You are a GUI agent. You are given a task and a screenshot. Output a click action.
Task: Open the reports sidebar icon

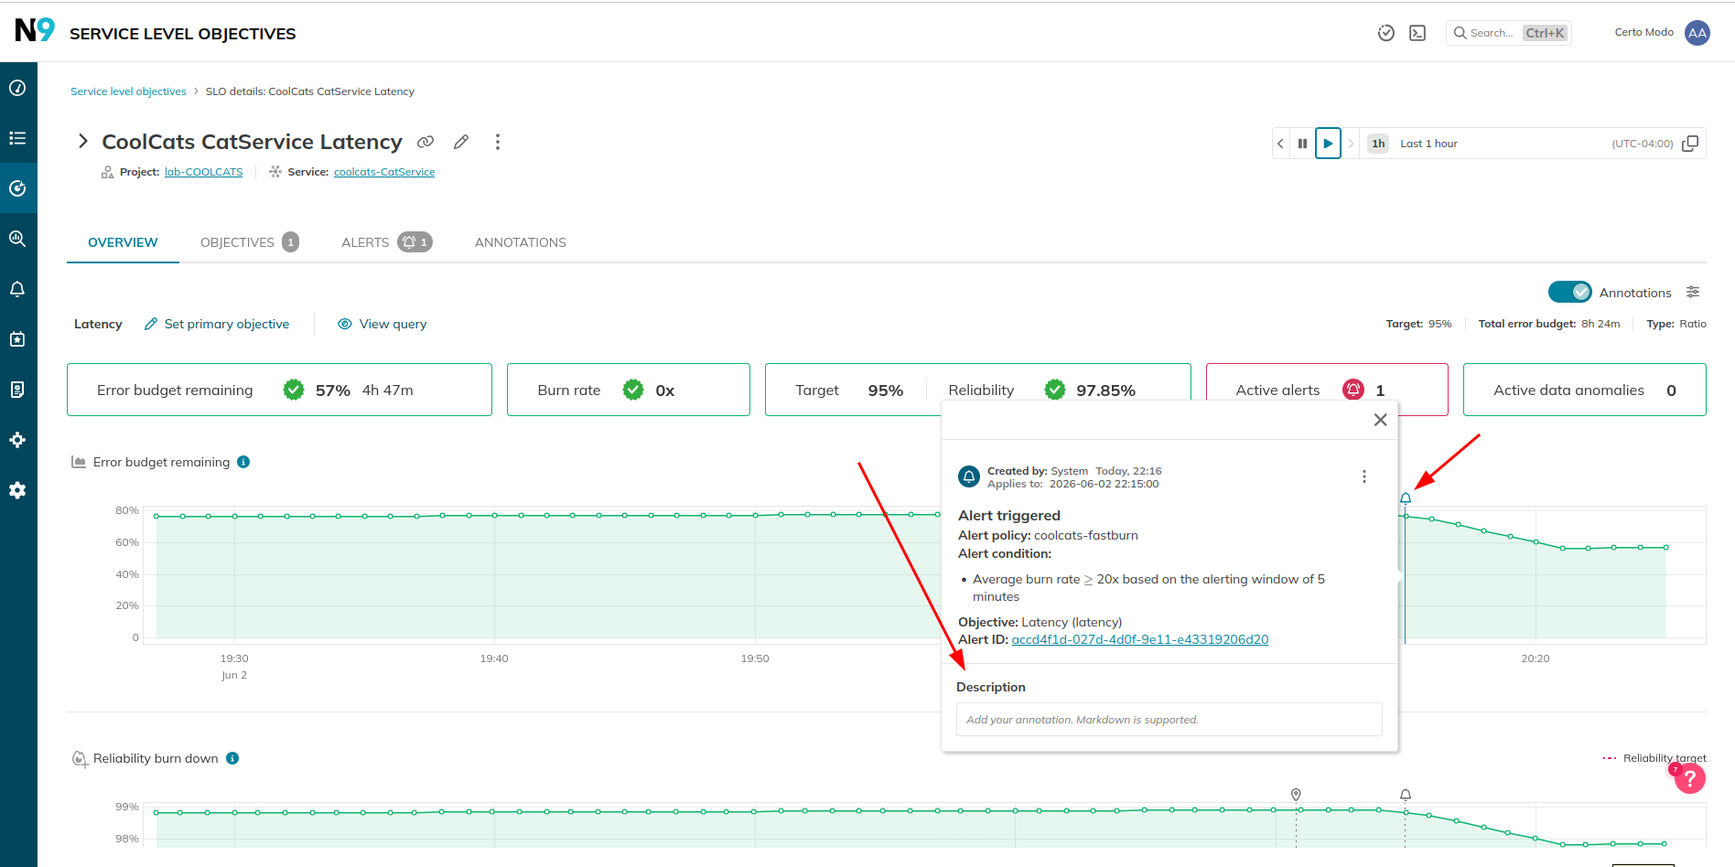(17, 390)
